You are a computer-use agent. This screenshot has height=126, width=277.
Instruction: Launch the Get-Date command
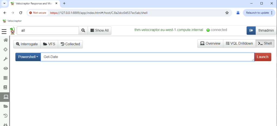(x=262, y=57)
